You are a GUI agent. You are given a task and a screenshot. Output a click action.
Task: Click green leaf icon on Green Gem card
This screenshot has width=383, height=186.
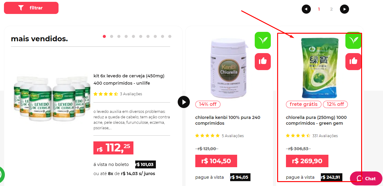(x=353, y=40)
